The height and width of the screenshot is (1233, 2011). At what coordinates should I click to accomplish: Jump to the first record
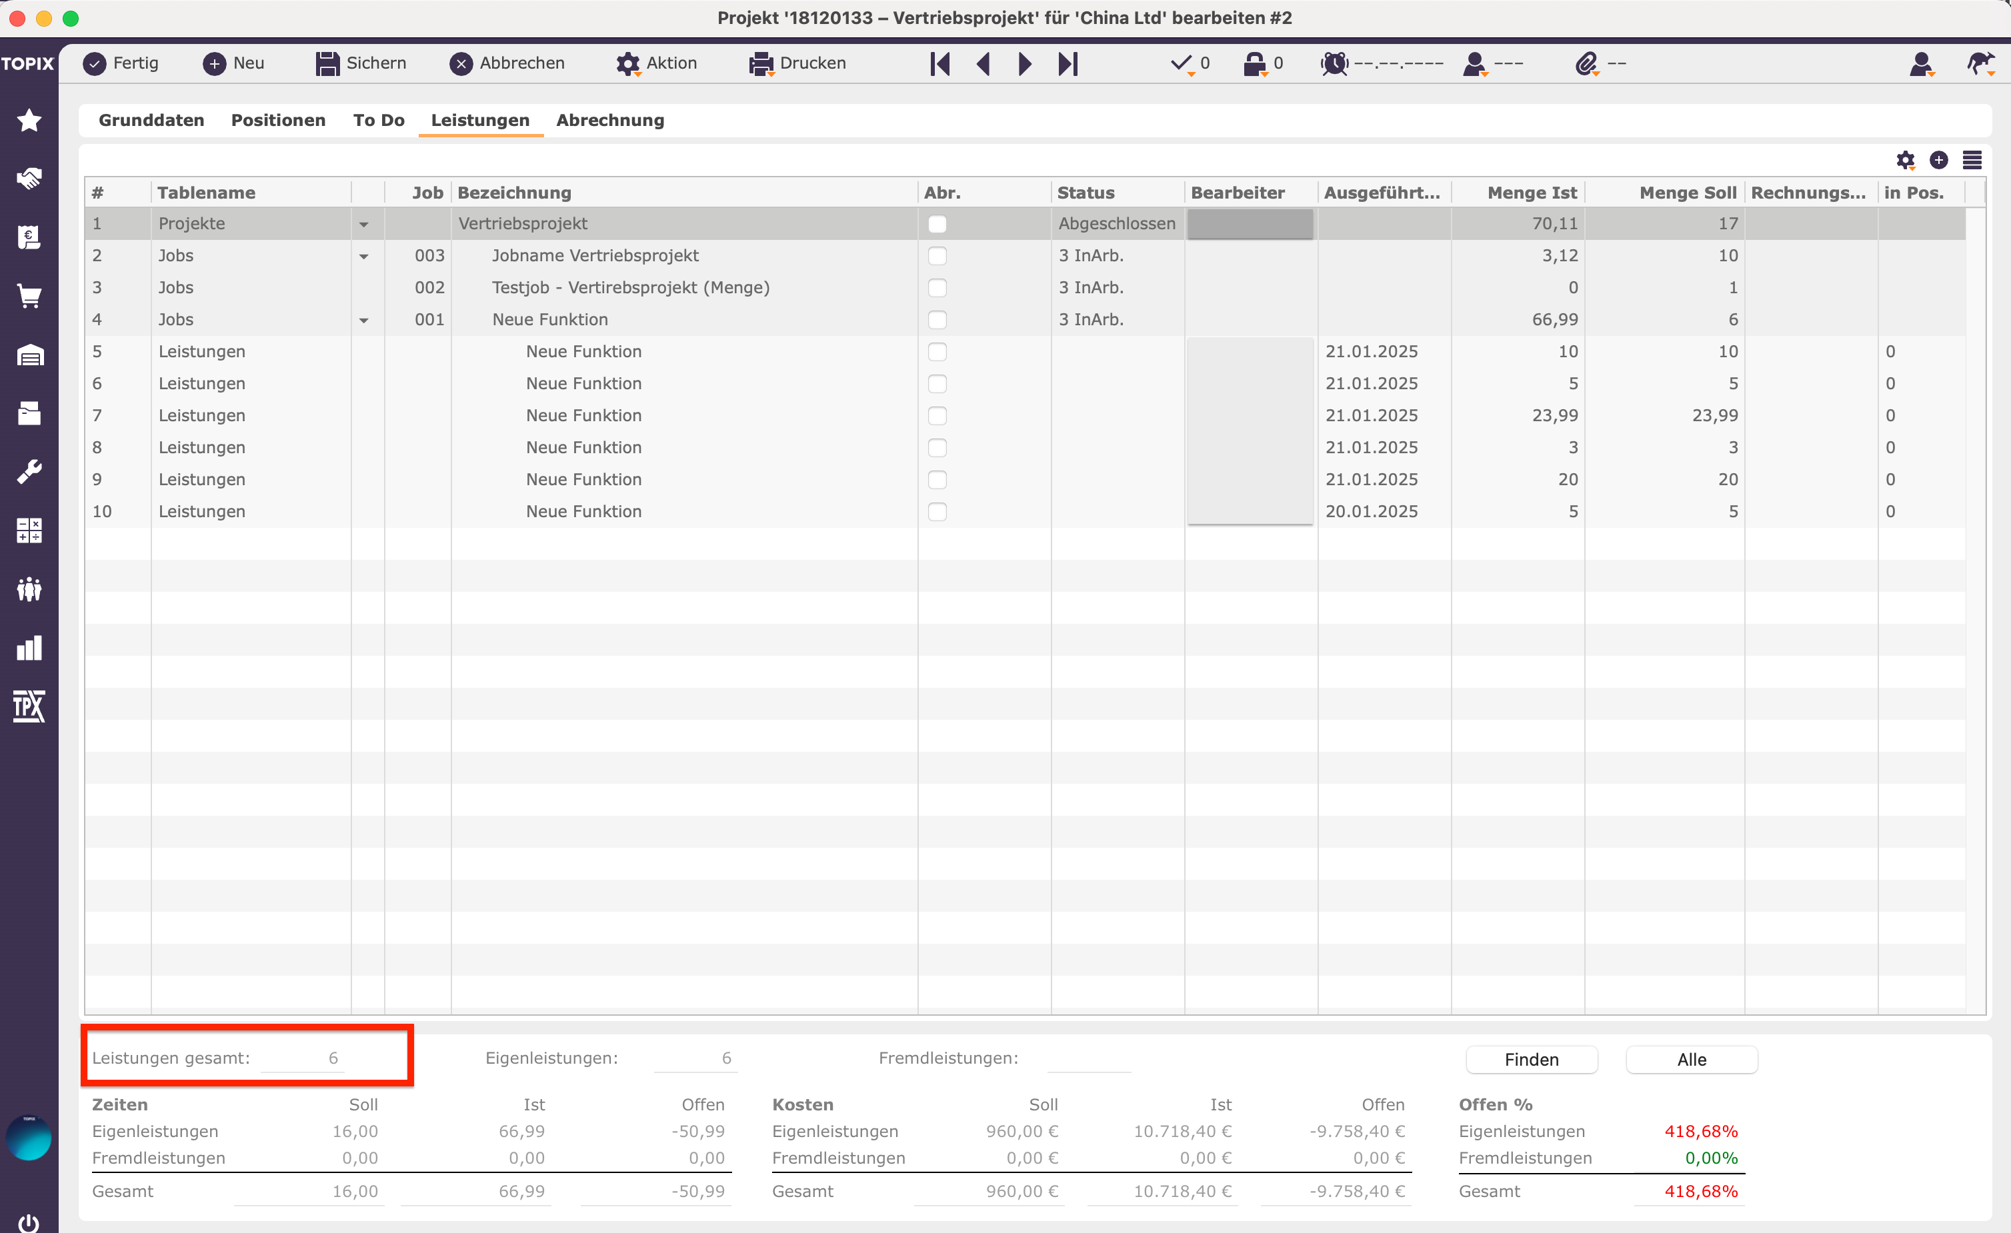[x=940, y=63]
